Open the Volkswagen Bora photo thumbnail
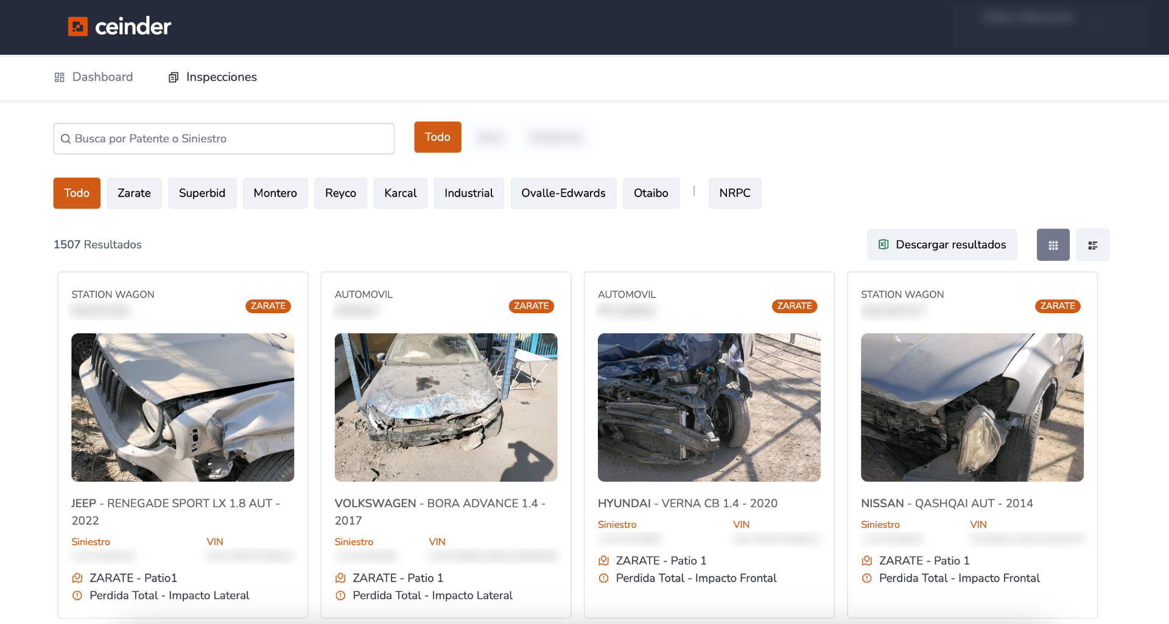 click(446, 407)
